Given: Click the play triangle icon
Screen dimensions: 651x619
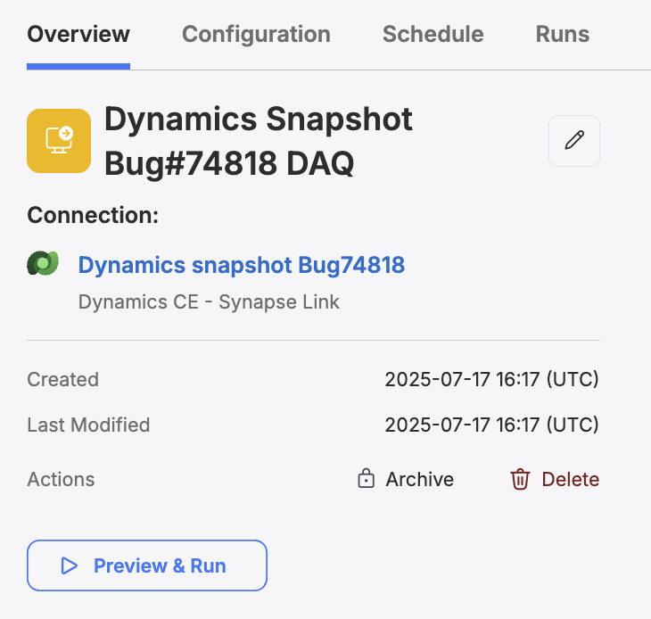Looking at the screenshot, I should coord(69,565).
